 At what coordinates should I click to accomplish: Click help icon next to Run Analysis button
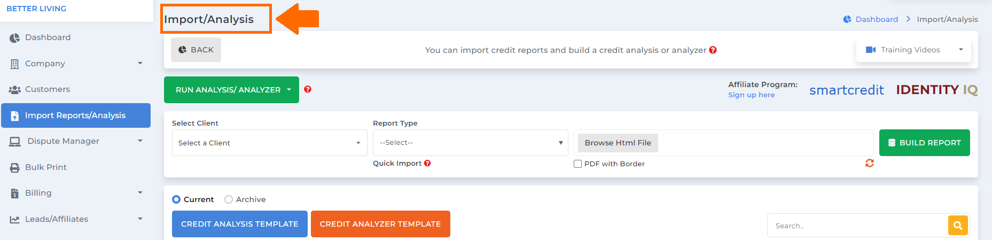[308, 89]
